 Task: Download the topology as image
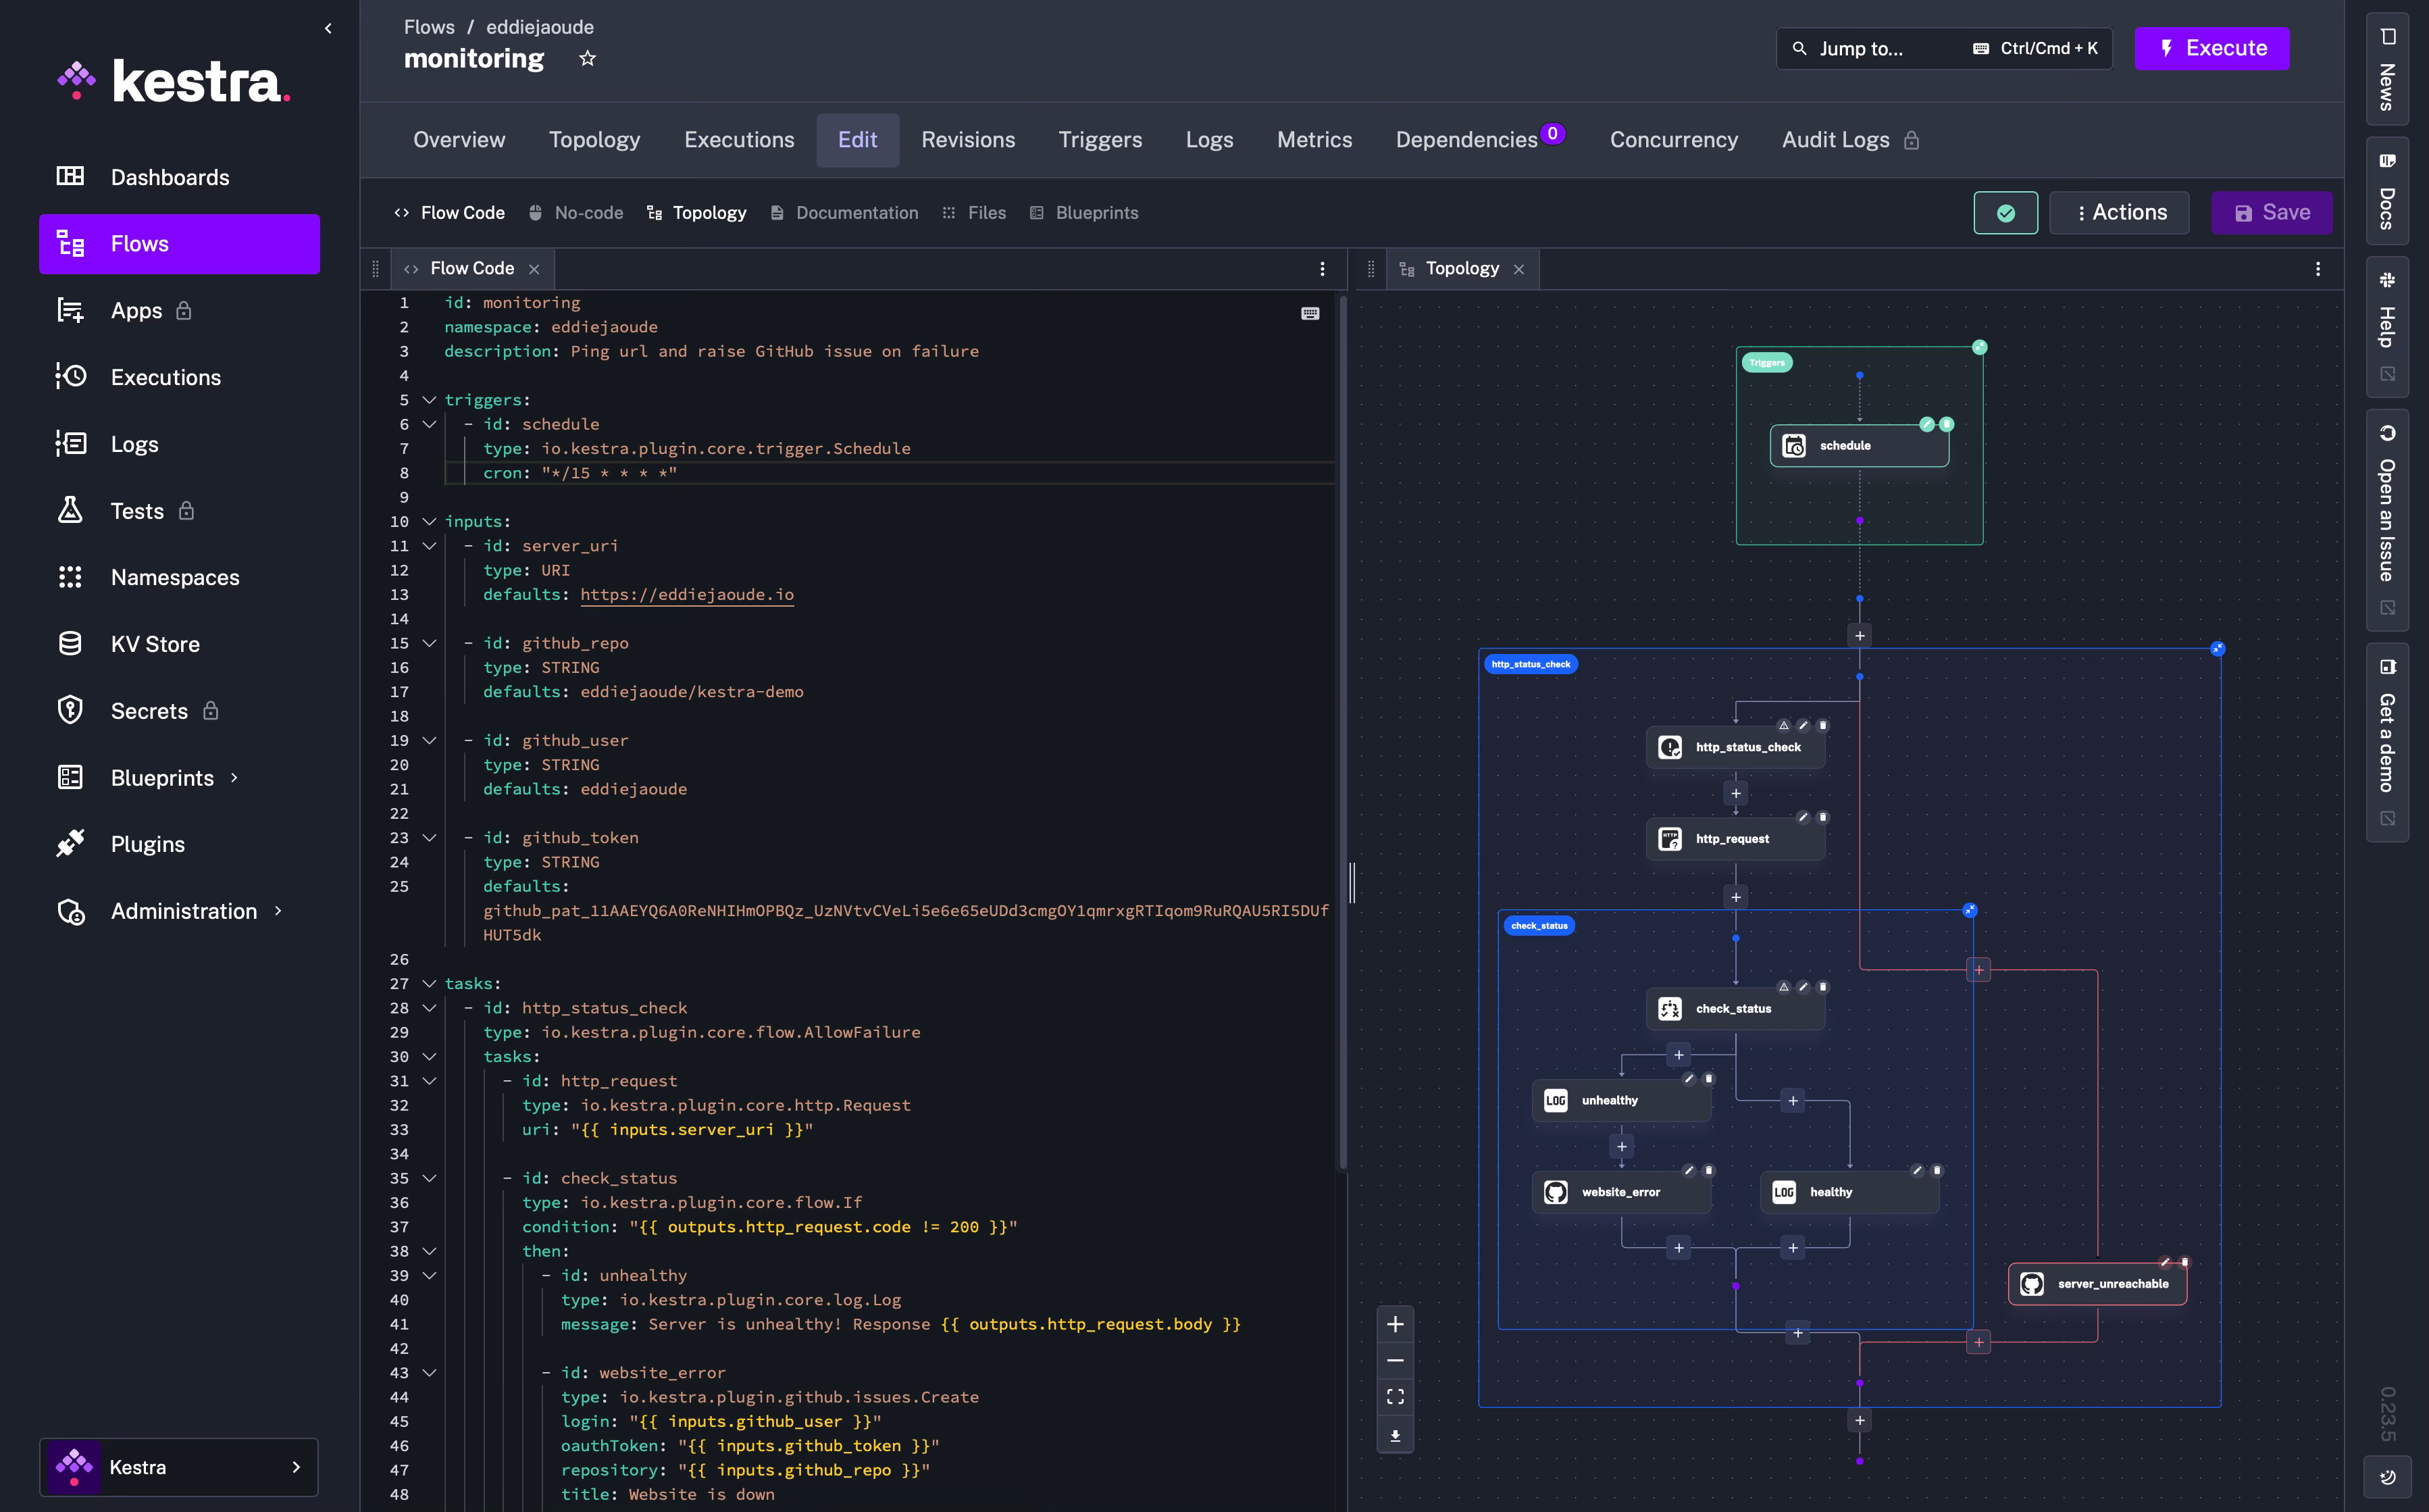(1394, 1435)
